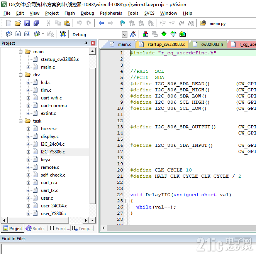Open the Help menu
This screenshot has height=254, width=256.
[187, 13]
